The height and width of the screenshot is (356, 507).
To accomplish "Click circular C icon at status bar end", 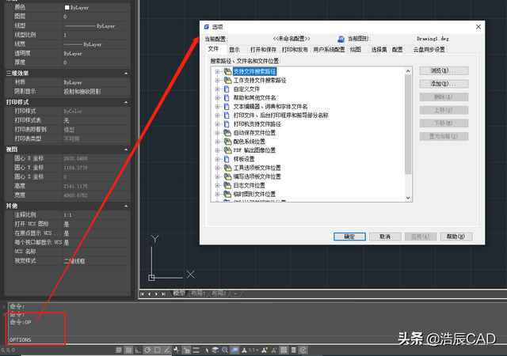I will [303, 350].
